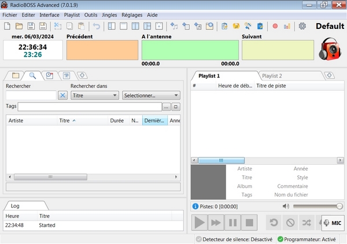Switch to the mixer sliders panel tab
This screenshot has height=244, width=347.
click(x=67, y=75)
